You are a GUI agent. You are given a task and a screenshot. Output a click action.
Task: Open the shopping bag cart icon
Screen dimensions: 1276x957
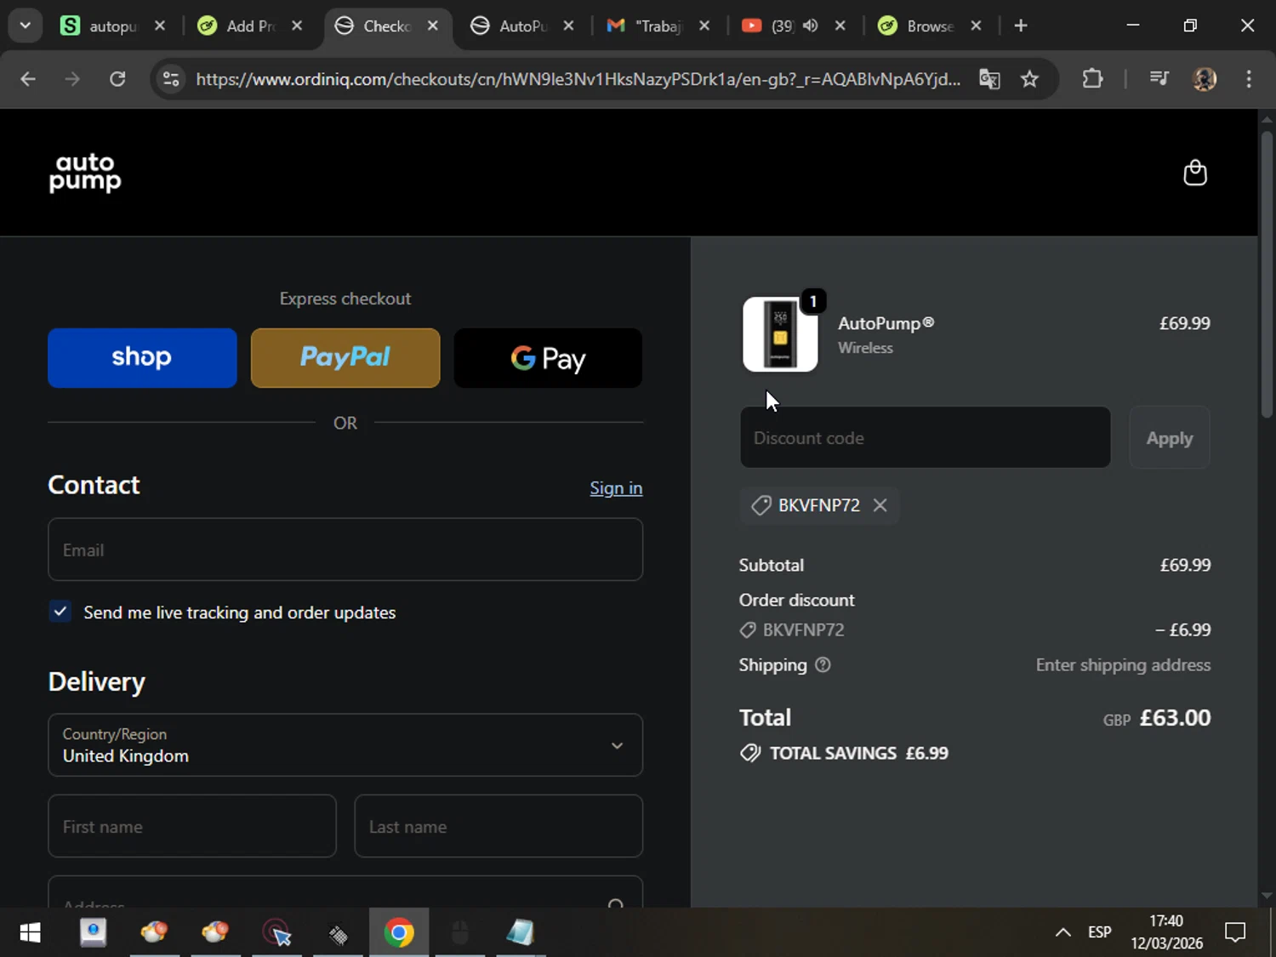(1195, 173)
